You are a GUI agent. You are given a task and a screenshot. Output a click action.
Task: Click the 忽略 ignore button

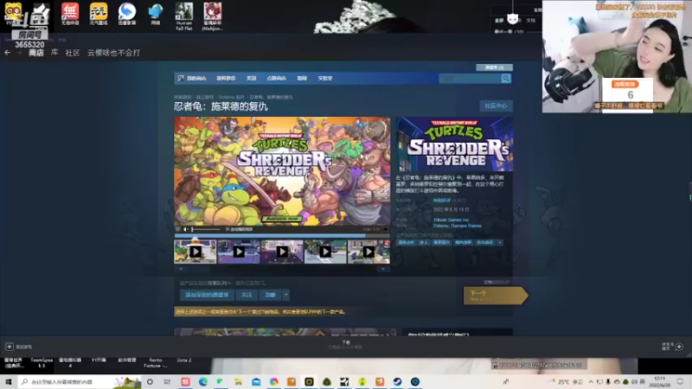tap(270, 295)
